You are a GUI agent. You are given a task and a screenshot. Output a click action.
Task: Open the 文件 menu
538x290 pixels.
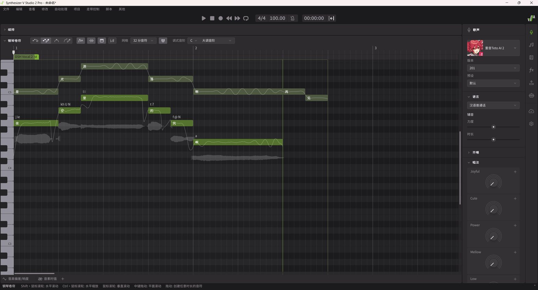click(x=6, y=9)
